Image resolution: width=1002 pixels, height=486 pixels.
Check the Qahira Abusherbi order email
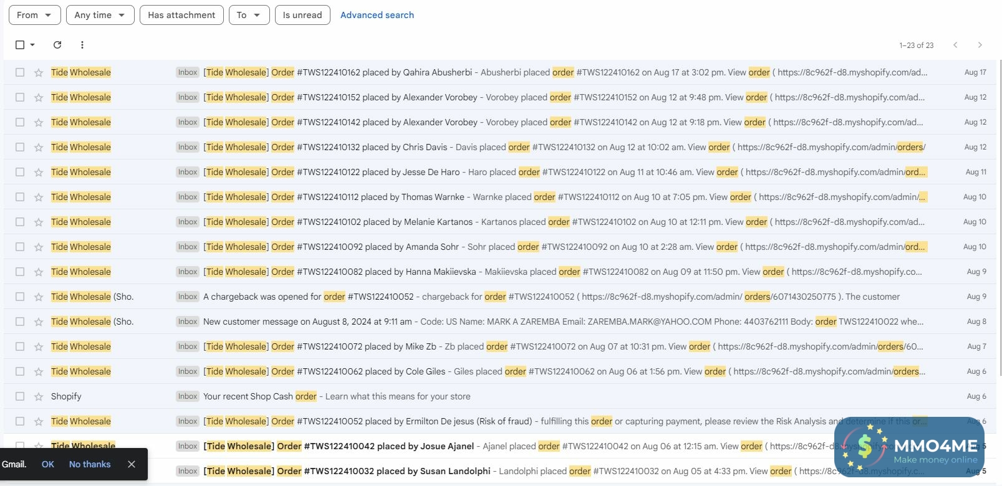[20, 72]
